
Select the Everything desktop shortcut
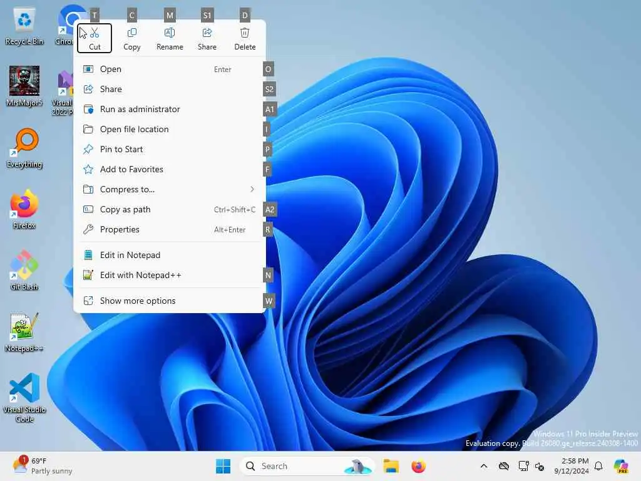(x=24, y=148)
